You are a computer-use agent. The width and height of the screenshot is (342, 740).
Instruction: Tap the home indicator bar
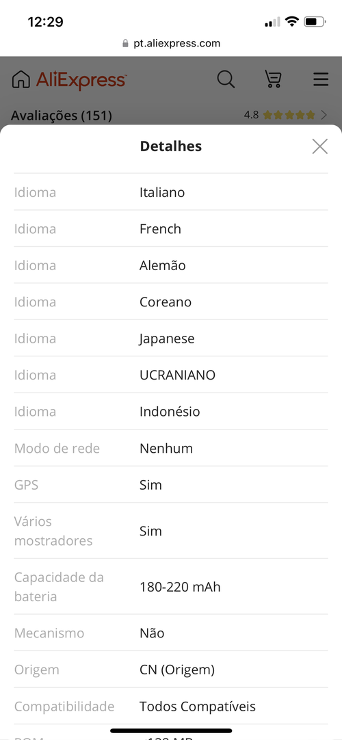(171, 730)
